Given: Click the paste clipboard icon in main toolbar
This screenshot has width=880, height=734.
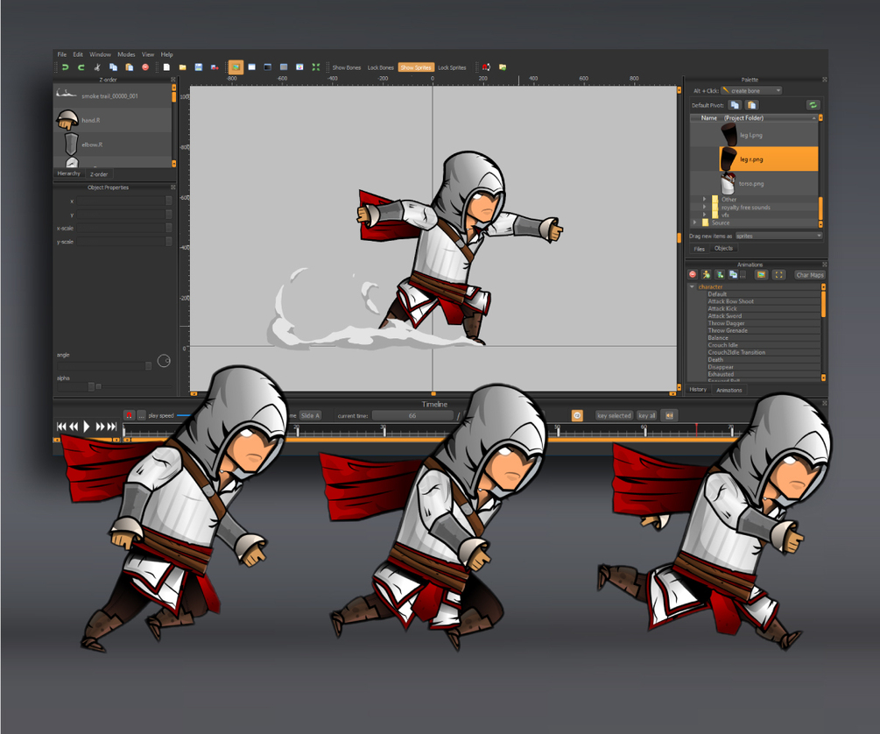Looking at the screenshot, I should tap(129, 67).
